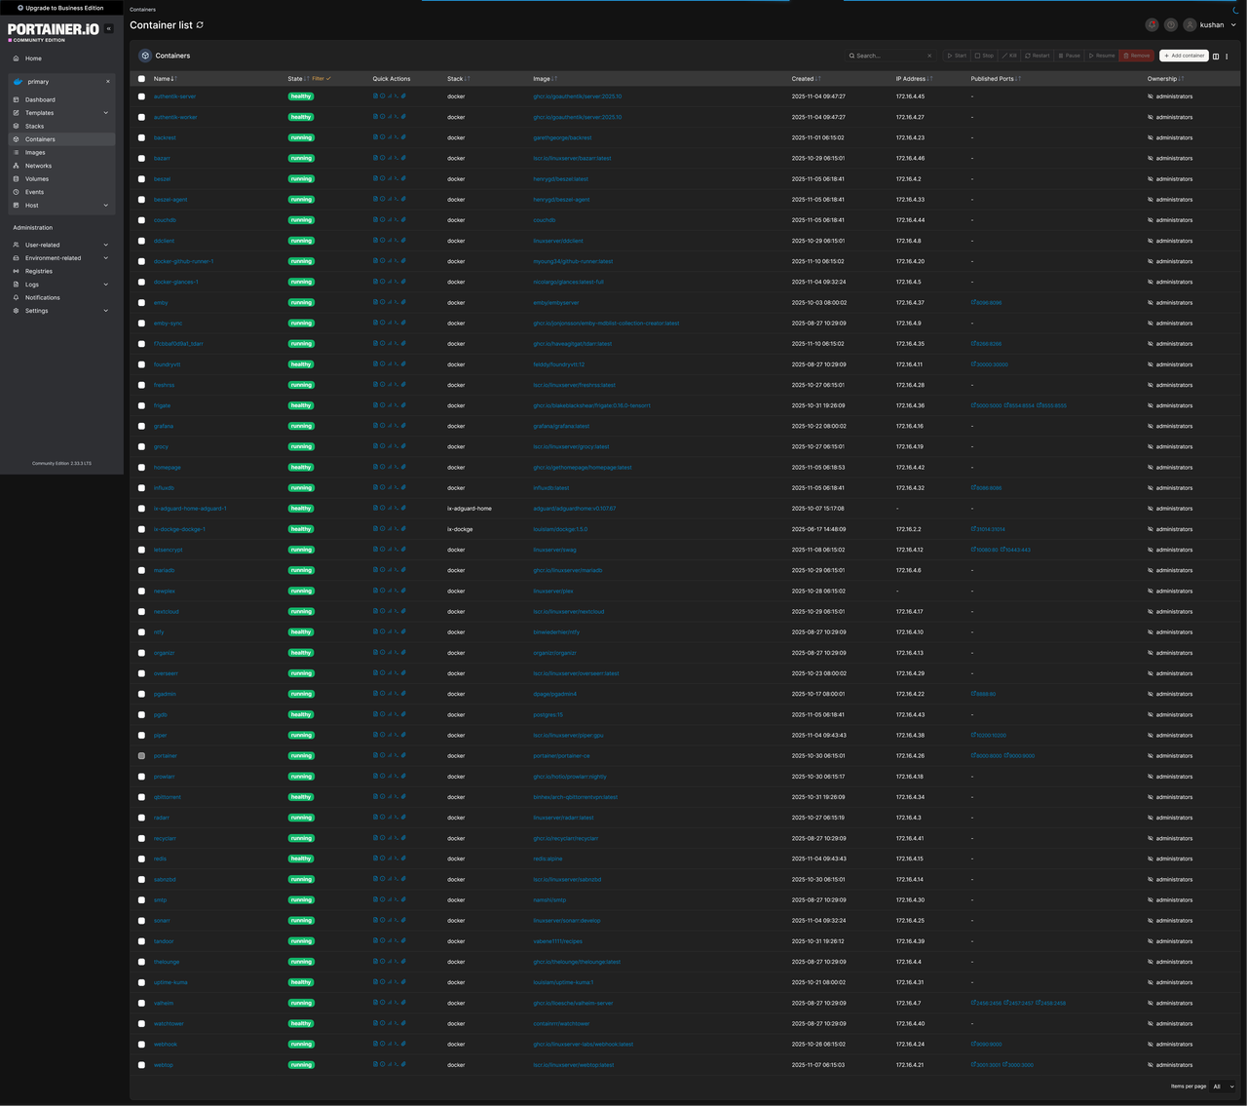
Task: Sort by the Created column arrows
Action: pos(818,79)
